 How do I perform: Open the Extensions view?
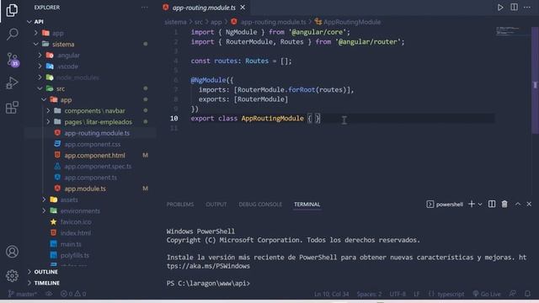(12, 107)
